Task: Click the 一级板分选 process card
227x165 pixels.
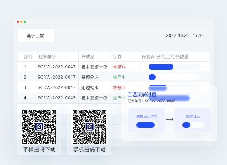Action: pos(193,120)
